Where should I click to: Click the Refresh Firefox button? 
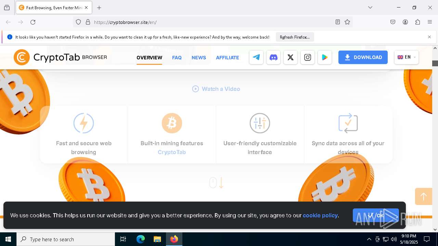tap(295, 37)
